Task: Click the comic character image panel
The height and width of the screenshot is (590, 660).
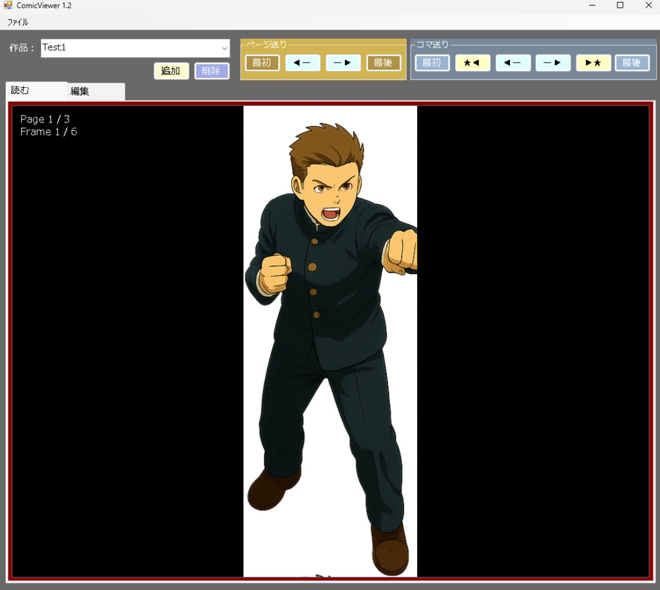Action: pos(330,341)
